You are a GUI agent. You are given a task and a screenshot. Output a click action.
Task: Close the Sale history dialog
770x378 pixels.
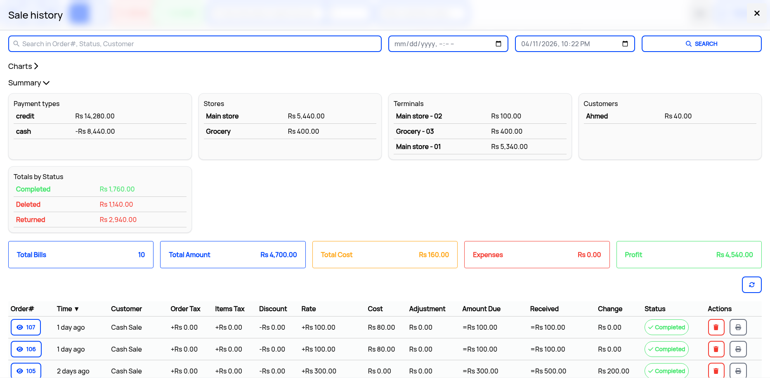tap(757, 13)
